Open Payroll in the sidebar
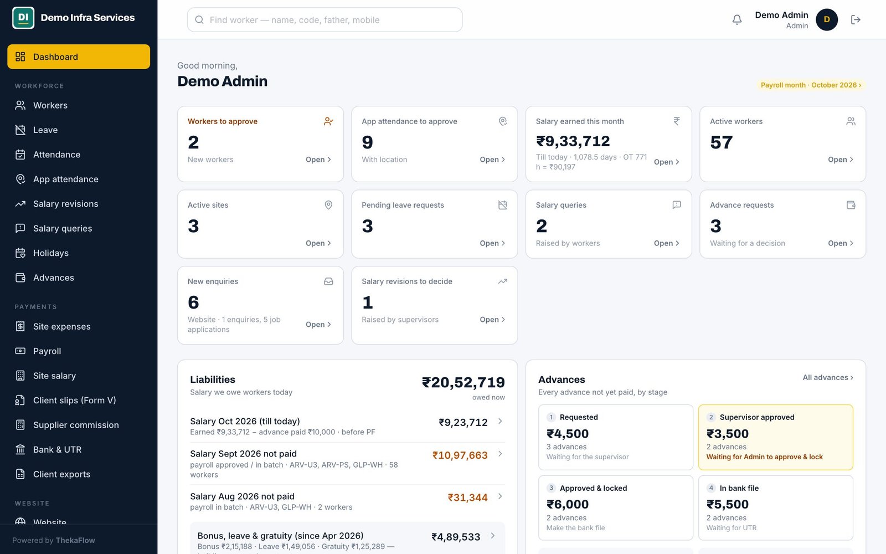 pos(79,351)
